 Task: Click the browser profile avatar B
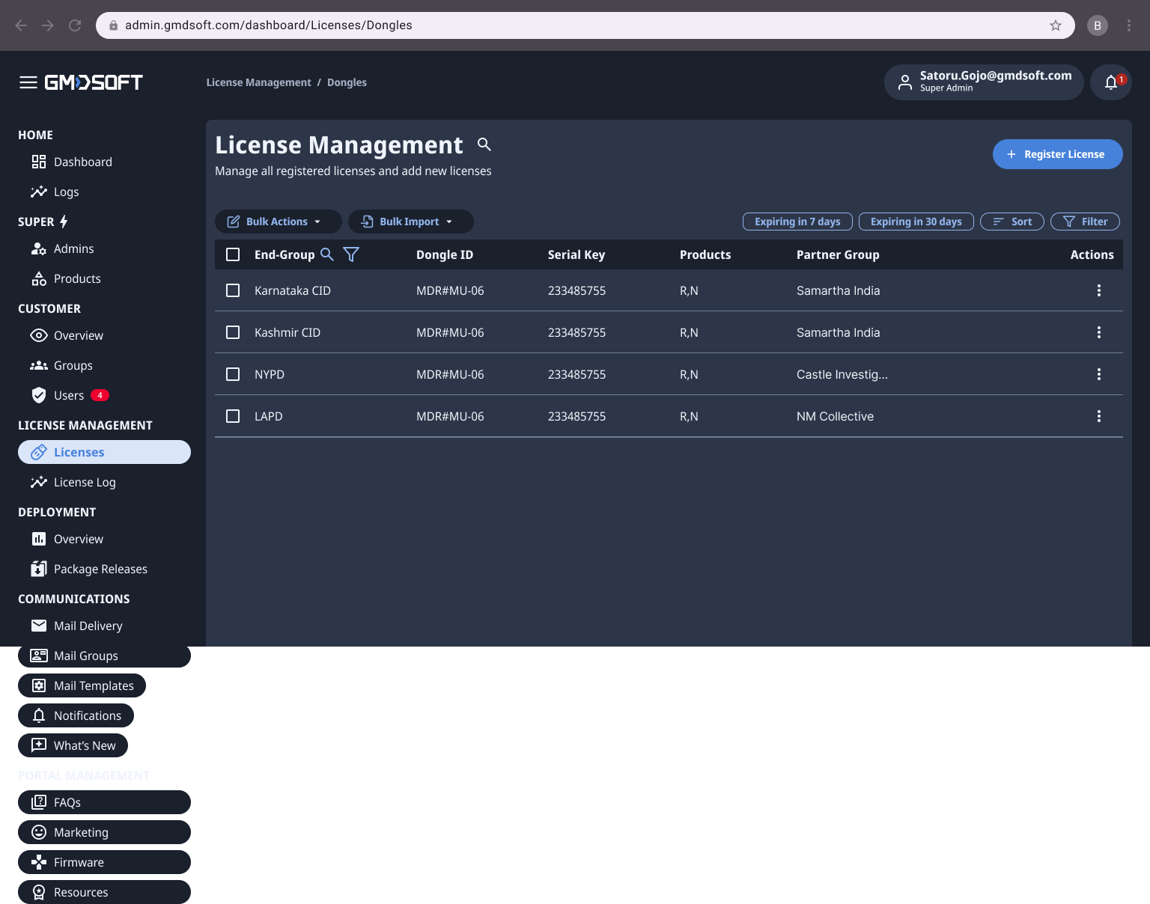click(x=1098, y=25)
